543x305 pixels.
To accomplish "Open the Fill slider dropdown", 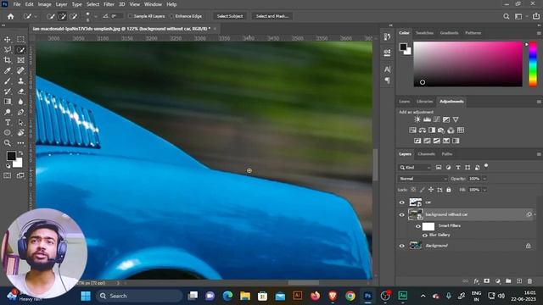I will point(484,190).
